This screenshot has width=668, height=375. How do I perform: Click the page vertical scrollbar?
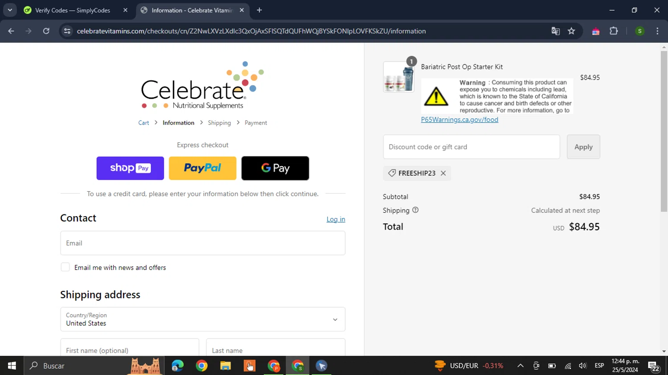point(664,131)
